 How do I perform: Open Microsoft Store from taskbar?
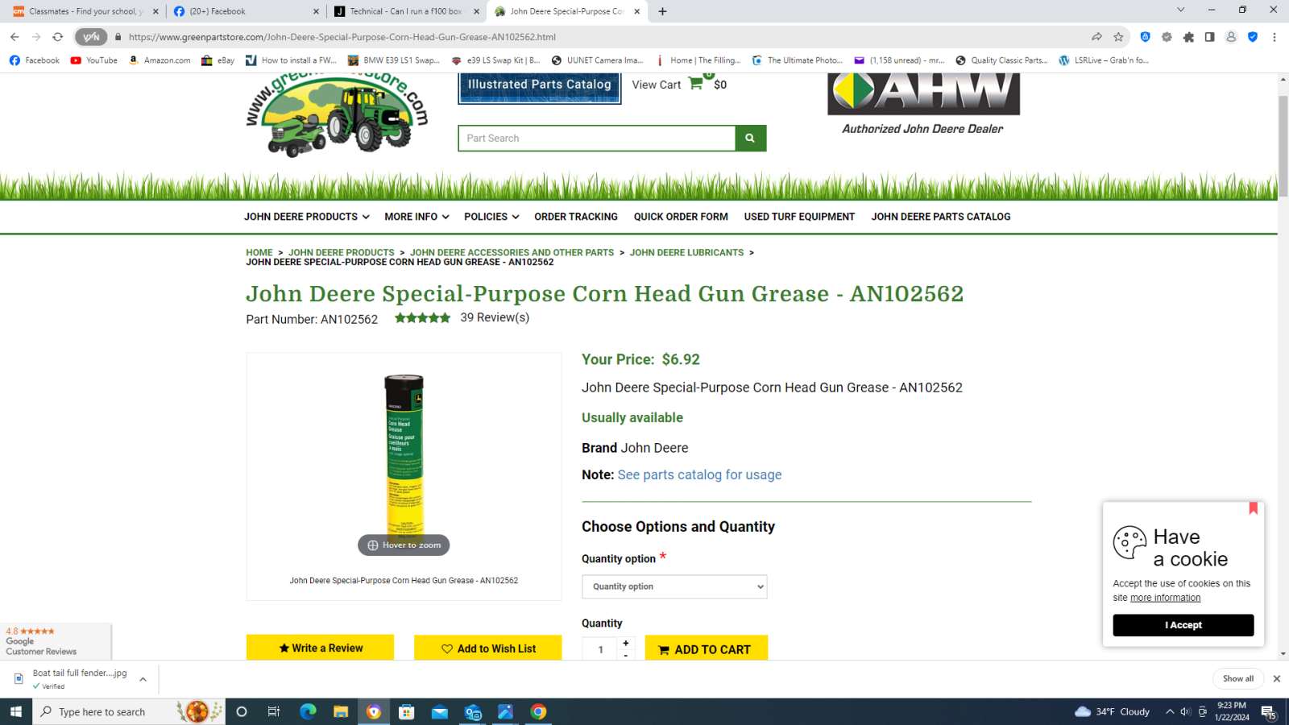pyautogui.click(x=407, y=712)
